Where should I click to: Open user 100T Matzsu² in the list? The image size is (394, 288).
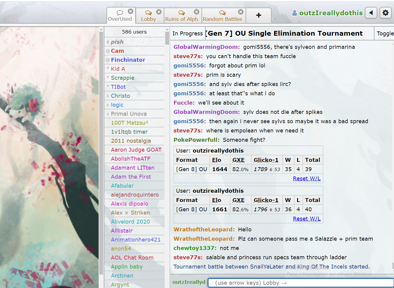[134, 123]
